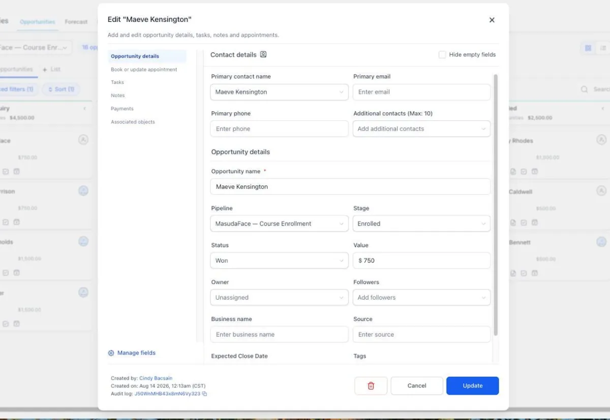Open Book or update appointment section
The width and height of the screenshot is (610, 420).
click(144, 70)
